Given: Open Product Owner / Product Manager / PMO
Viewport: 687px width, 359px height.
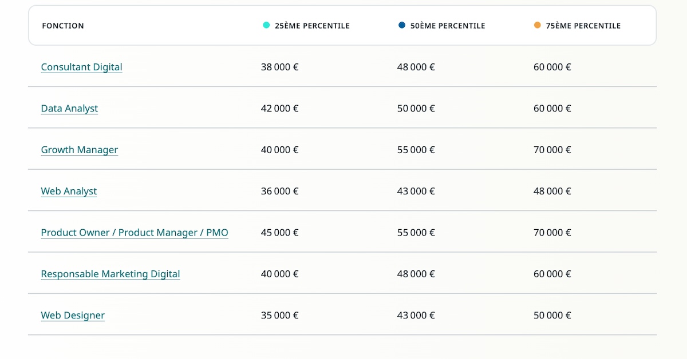Looking at the screenshot, I should click(135, 233).
